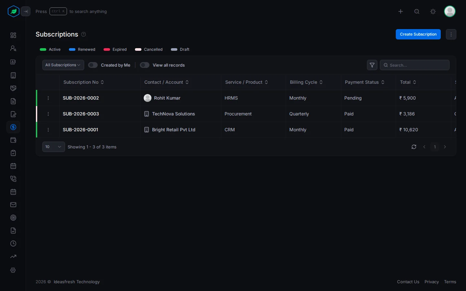This screenshot has width=466, height=291.
Task: Click the 'Press Ctrl K to search anything' bar
Action: pos(71,11)
